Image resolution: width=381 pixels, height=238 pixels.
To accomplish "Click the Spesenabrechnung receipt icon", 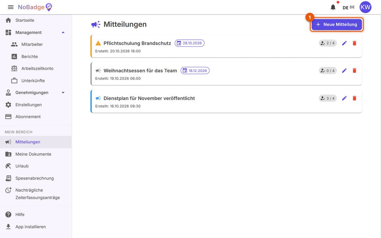I will click(8, 178).
